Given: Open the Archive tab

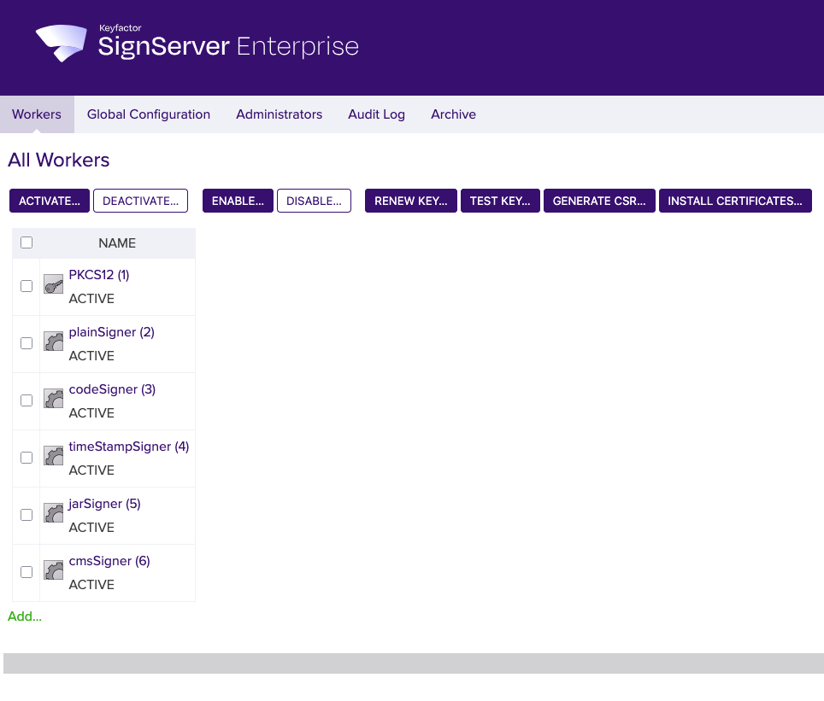Looking at the screenshot, I should tap(453, 114).
